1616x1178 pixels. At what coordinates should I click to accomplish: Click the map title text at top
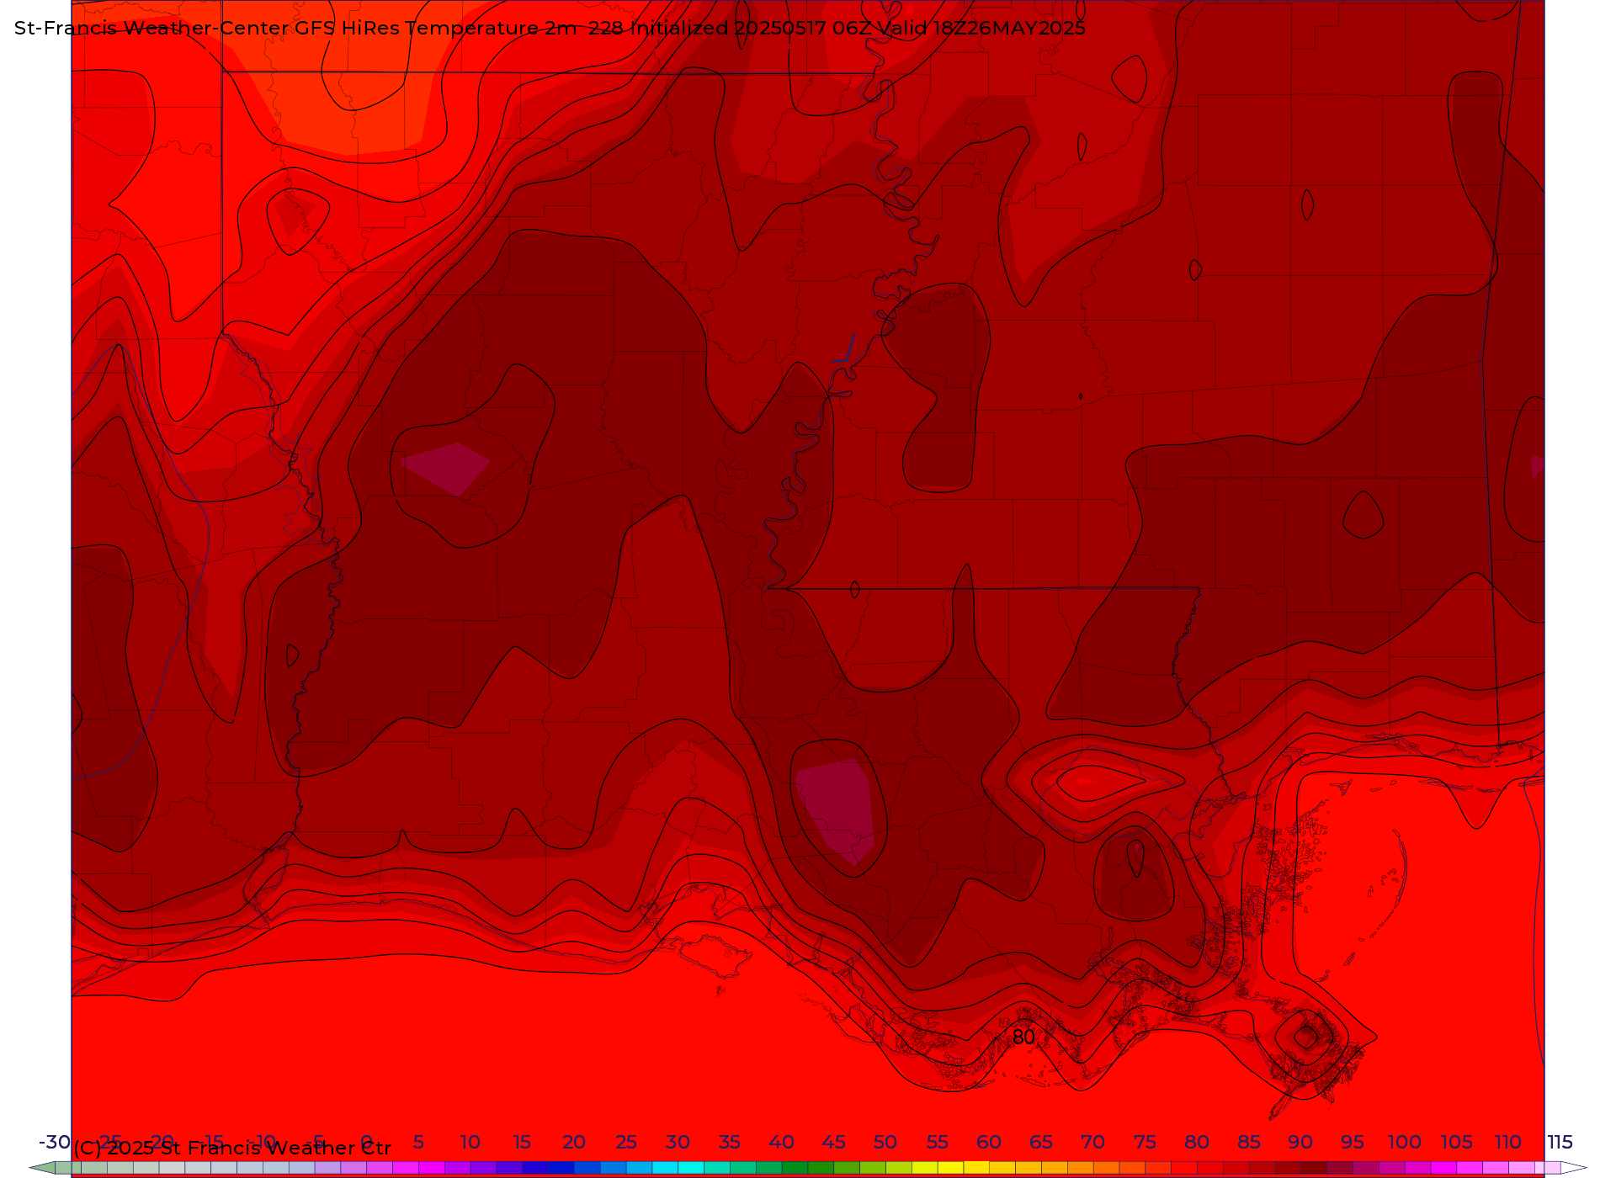coord(550,28)
